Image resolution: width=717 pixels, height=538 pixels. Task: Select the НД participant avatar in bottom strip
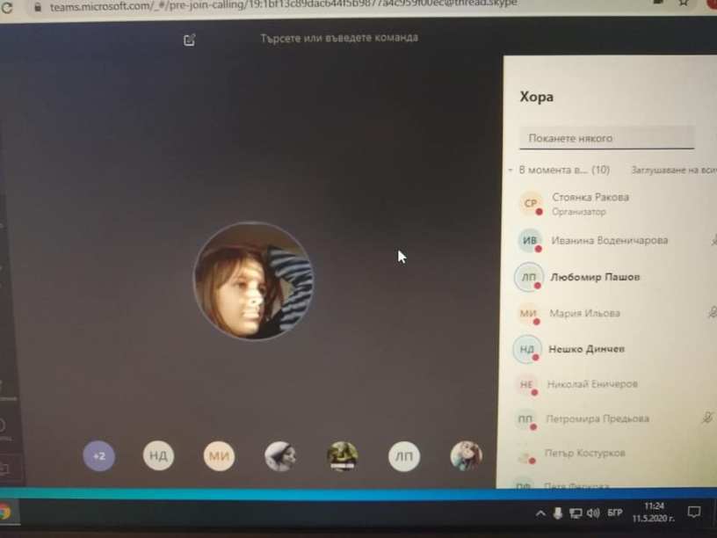coord(158,455)
